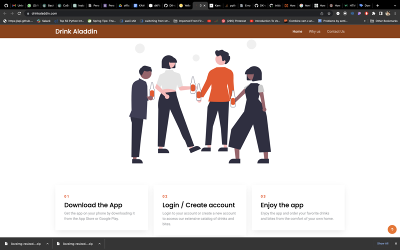
Task: Bookmark this page with the star icon
Action: coord(329,13)
